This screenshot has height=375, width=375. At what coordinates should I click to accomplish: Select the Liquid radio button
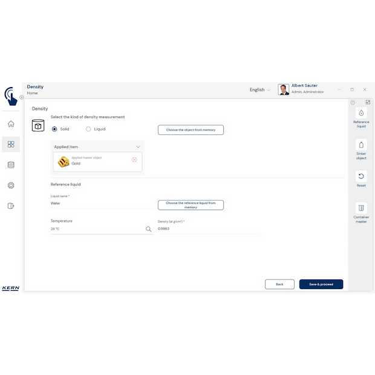(x=88, y=129)
